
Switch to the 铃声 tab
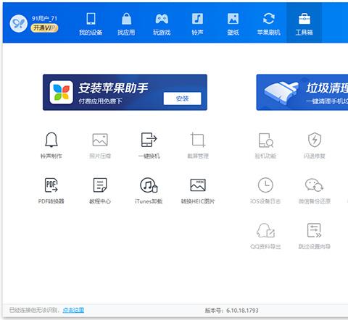tap(197, 24)
